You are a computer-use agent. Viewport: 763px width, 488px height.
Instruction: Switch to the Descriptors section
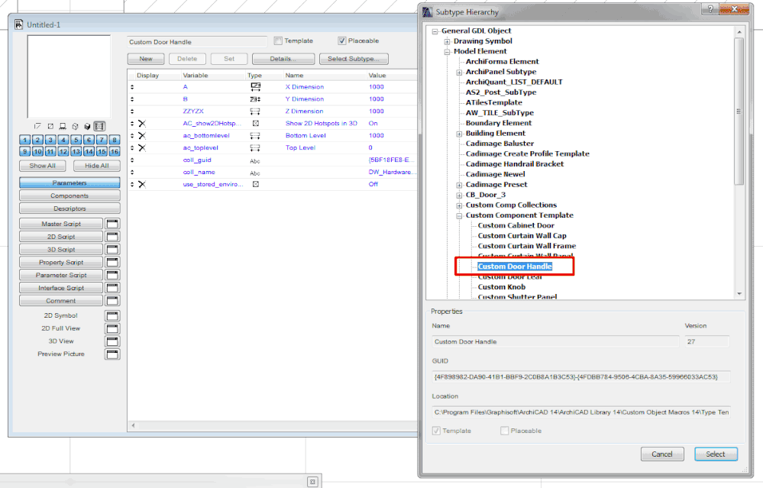click(x=70, y=208)
